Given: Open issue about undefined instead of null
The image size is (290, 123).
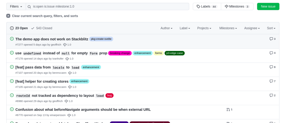Looking at the screenshot, I should point(61,53).
